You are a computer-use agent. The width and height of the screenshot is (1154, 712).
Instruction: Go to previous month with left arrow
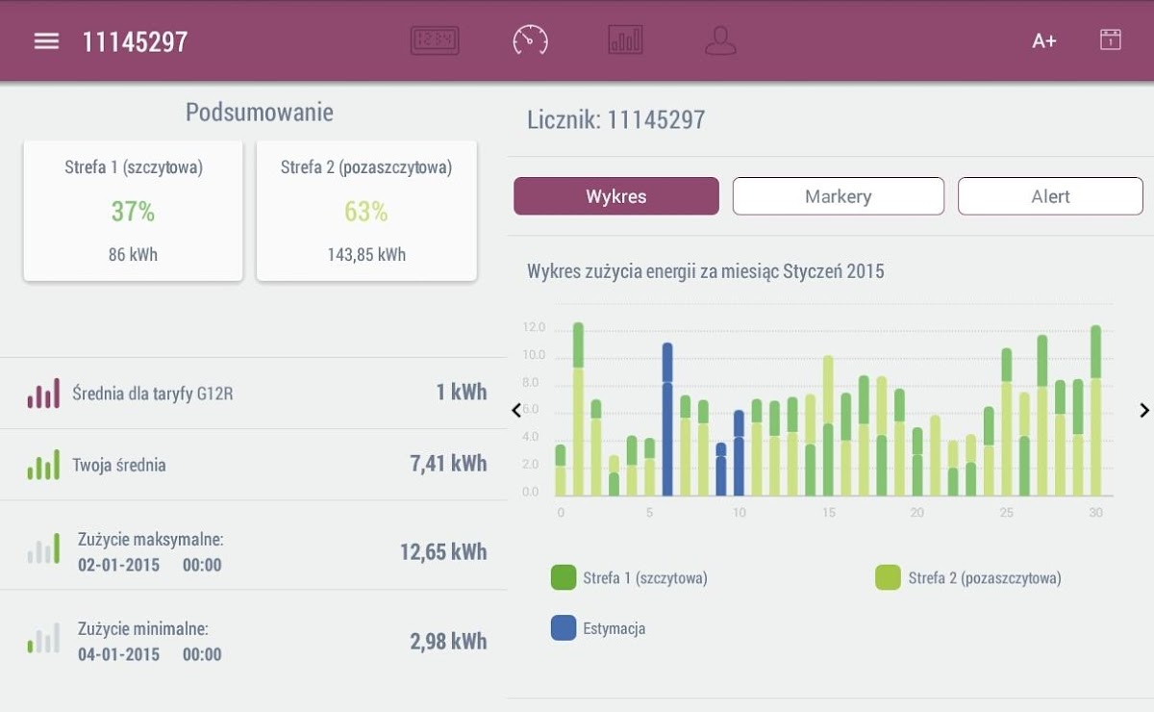pyautogui.click(x=516, y=411)
